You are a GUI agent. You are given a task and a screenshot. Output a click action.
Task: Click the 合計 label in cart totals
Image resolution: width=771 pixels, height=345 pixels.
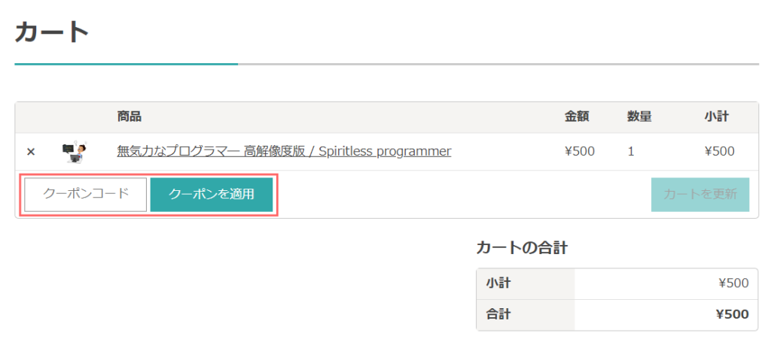point(498,314)
